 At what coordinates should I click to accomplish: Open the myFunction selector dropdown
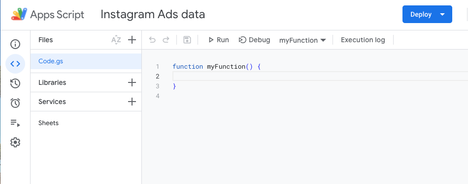coord(302,40)
